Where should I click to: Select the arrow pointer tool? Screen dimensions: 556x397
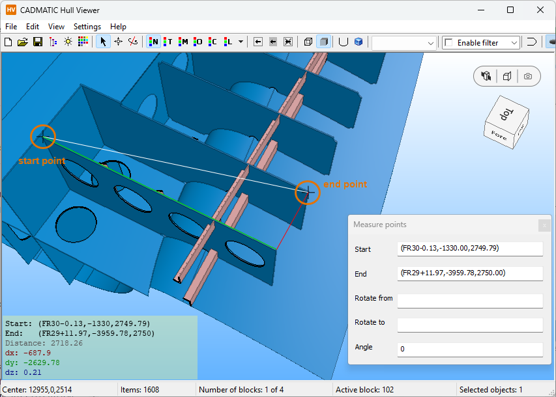102,42
